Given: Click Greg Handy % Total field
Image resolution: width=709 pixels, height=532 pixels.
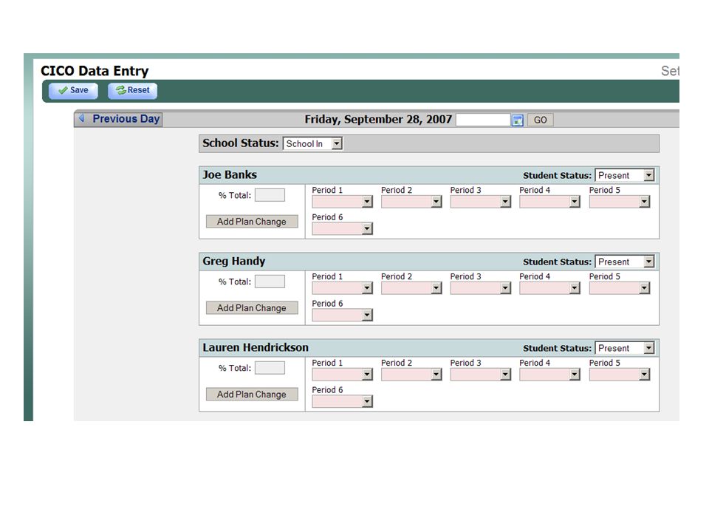Looking at the screenshot, I should click(270, 282).
